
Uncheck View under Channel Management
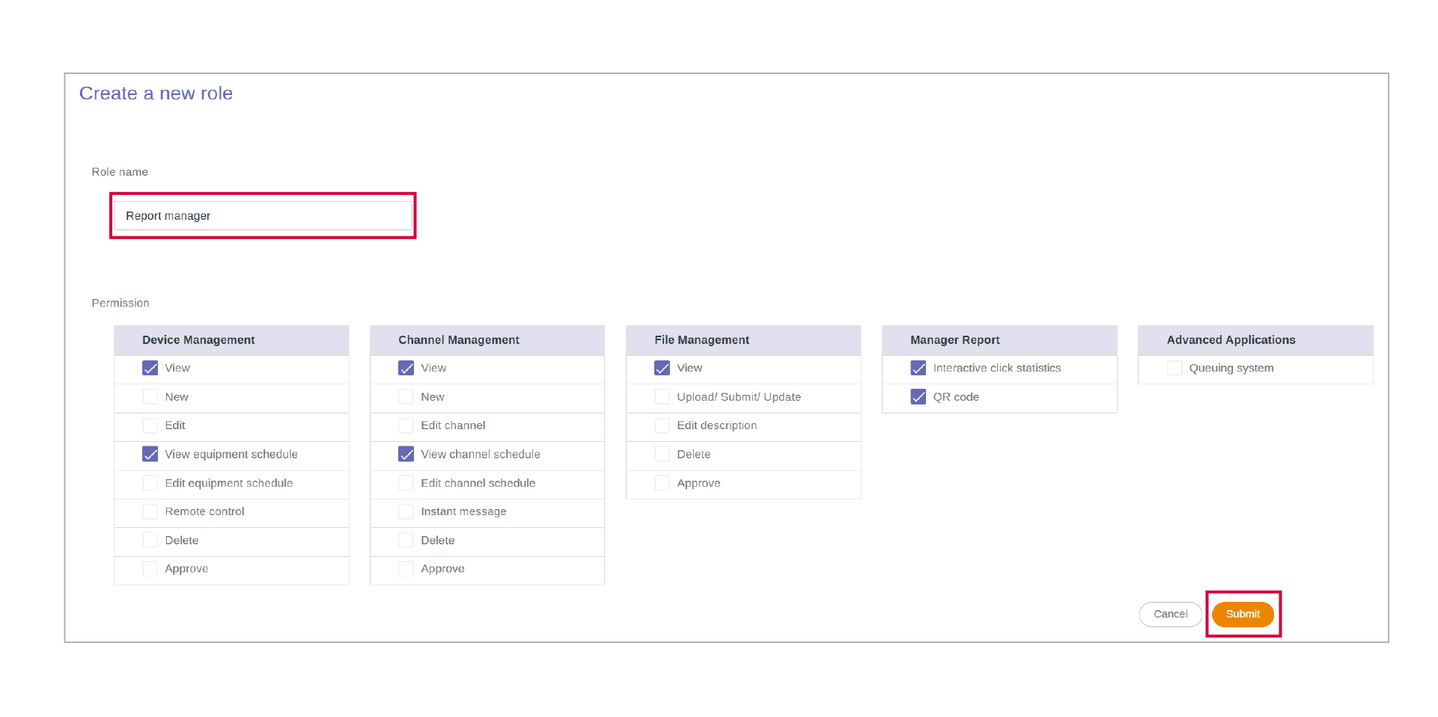[406, 368]
